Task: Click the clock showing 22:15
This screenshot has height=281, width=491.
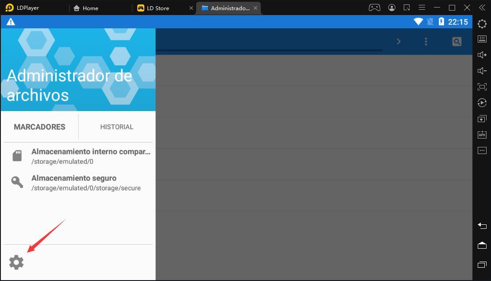Action: tap(458, 22)
